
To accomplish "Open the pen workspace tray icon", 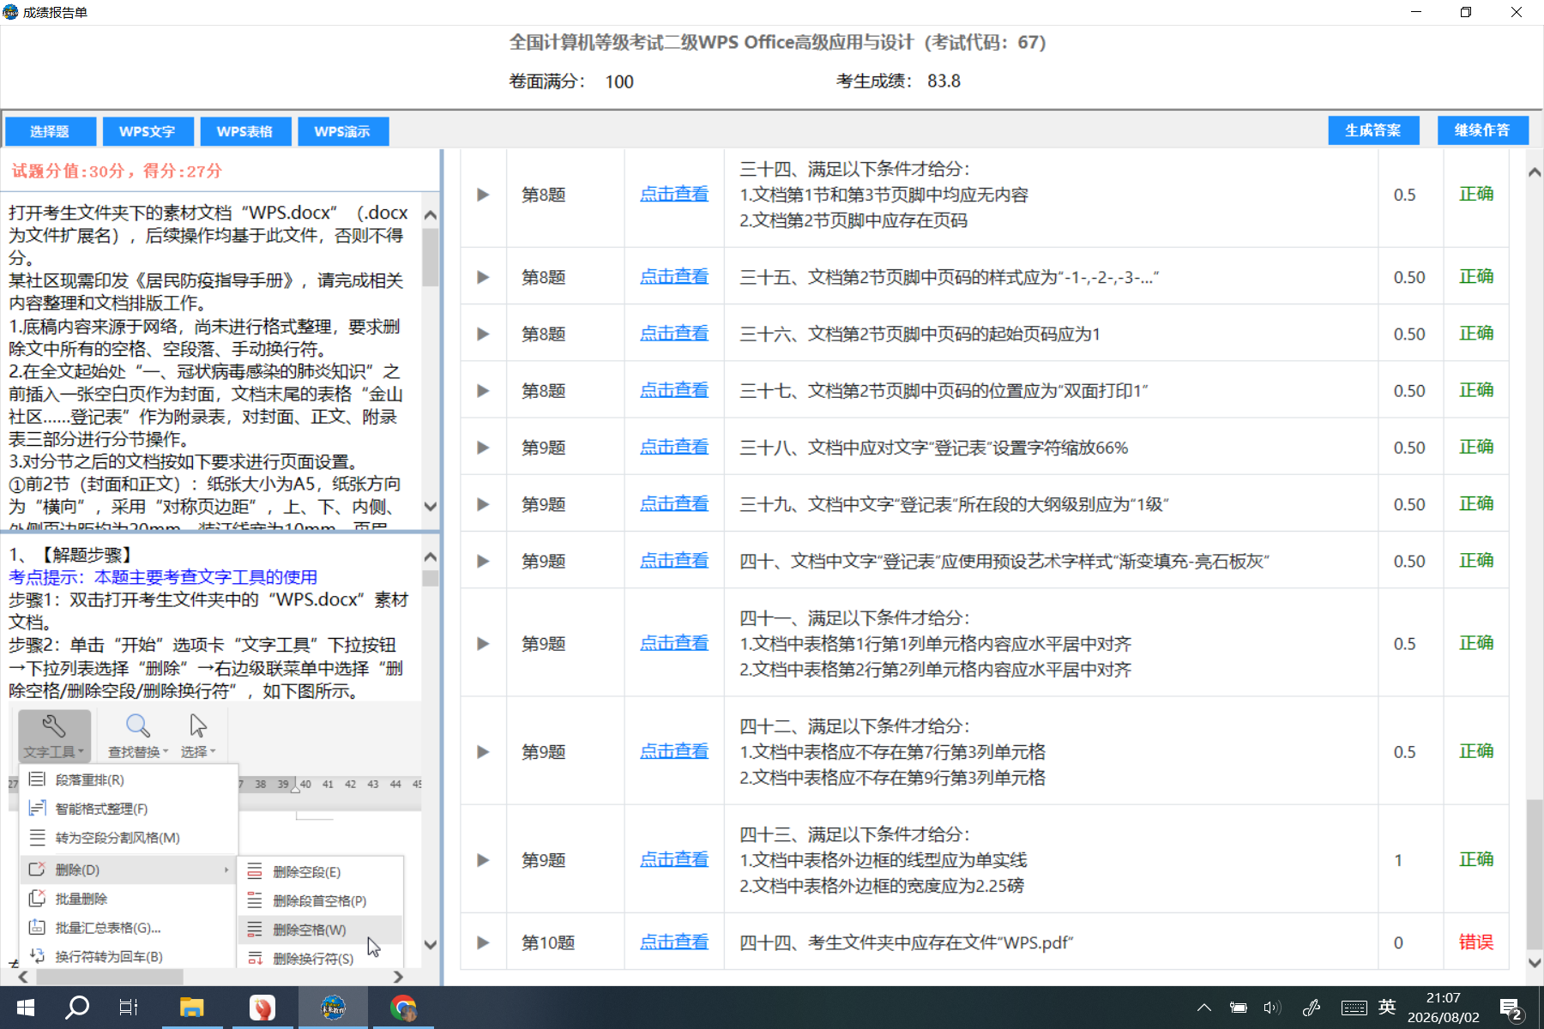I will coord(1312,1008).
